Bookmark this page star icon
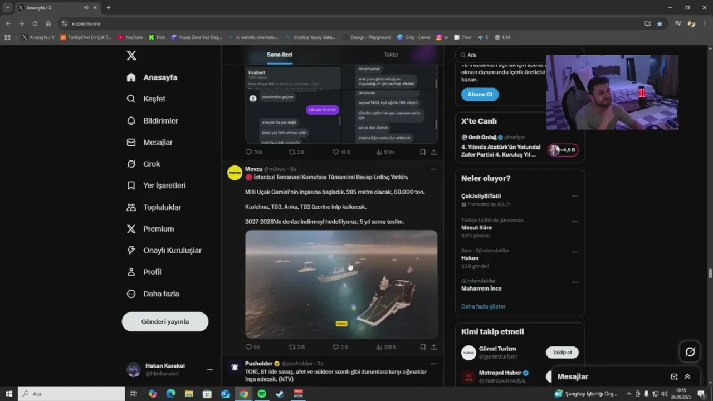The width and height of the screenshot is (713, 401). click(660, 23)
